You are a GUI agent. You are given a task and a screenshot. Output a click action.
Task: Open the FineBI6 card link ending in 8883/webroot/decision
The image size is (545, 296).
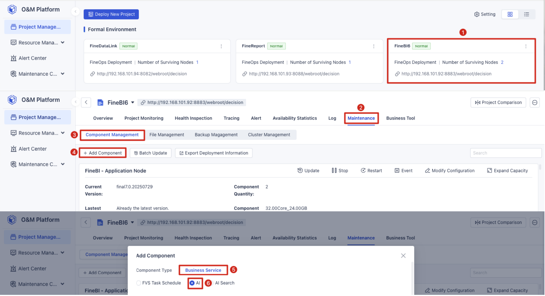click(446, 74)
